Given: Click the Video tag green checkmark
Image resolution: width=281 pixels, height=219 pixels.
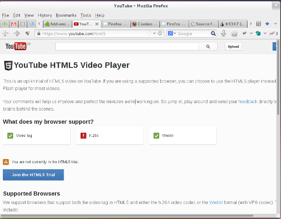Looking at the screenshot, I should (x=10, y=136).
